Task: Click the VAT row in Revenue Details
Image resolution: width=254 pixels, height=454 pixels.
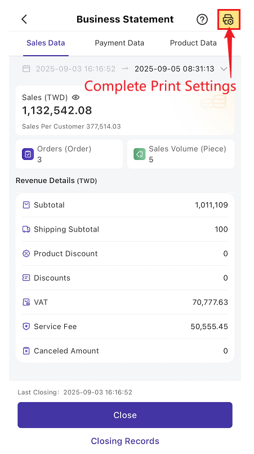Action: 125,302
